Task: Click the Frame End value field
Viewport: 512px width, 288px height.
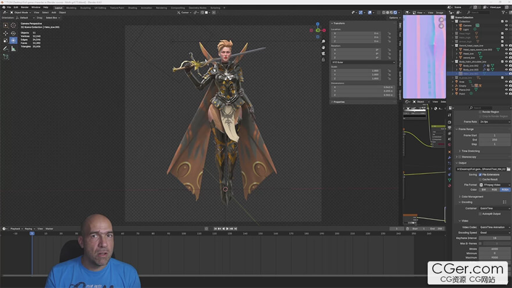Action: (495, 140)
